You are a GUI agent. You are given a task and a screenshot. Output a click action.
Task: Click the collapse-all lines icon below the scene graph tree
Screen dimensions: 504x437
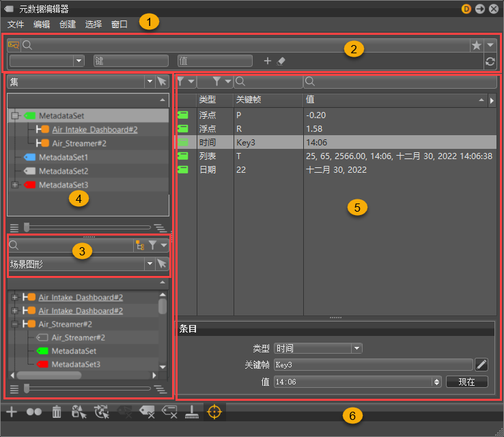14,389
